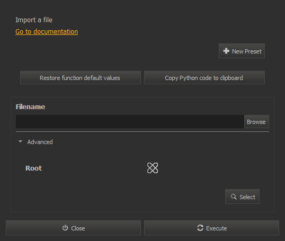The image size is (285, 241).
Task: Focus the Filename text field
Action: [130, 122]
